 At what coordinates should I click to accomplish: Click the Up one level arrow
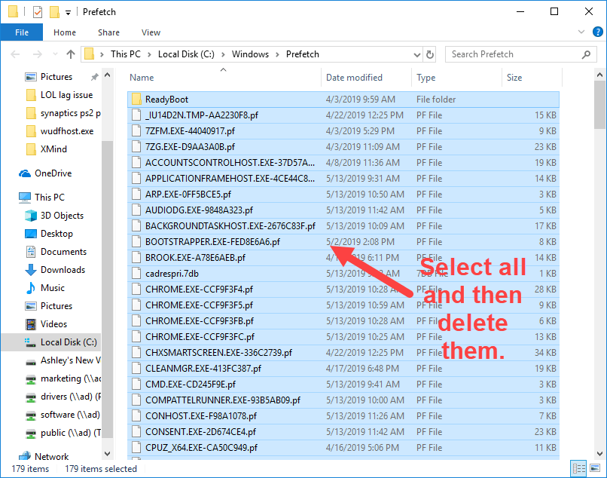(x=71, y=54)
